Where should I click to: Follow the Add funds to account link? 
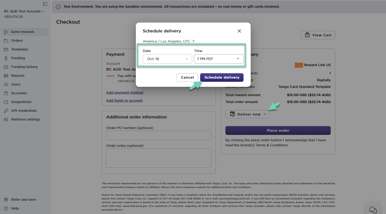point(124,101)
